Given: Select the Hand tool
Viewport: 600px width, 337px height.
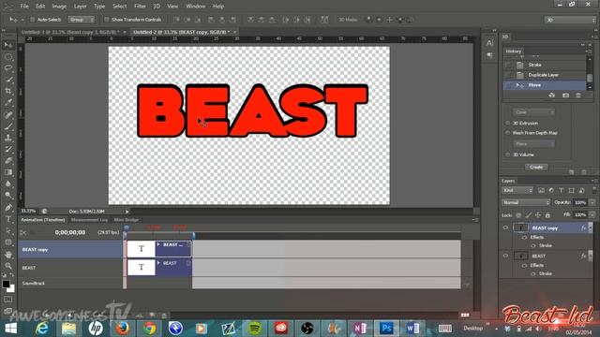Looking at the screenshot, I should [x=8, y=254].
